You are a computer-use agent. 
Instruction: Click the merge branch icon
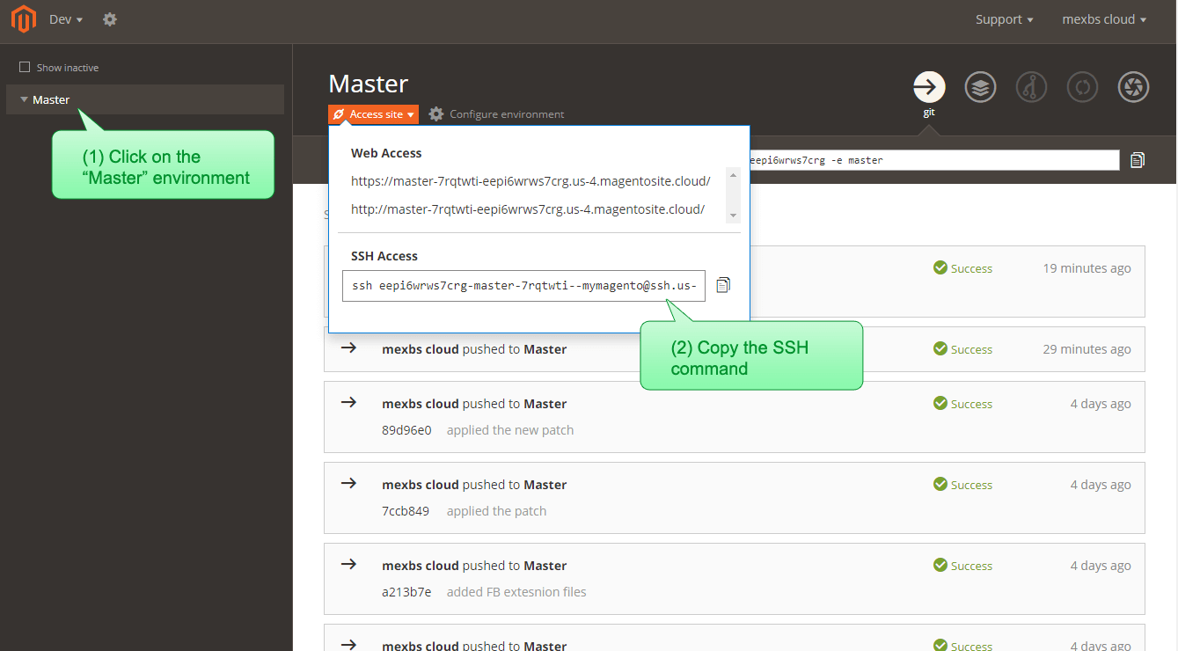point(1031,87)
